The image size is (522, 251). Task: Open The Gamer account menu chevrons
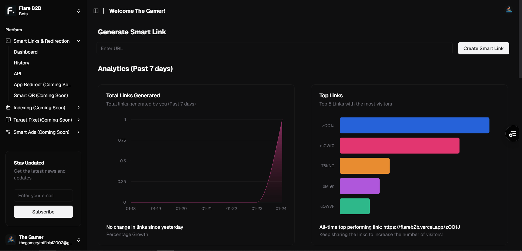(79, 240)
